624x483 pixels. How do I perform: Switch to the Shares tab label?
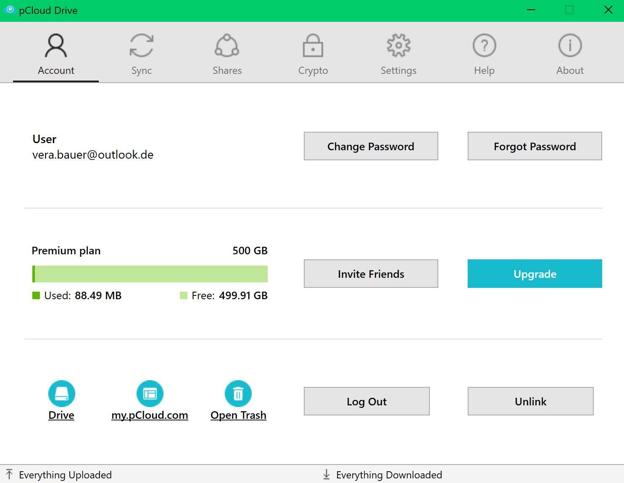[227, 70]
